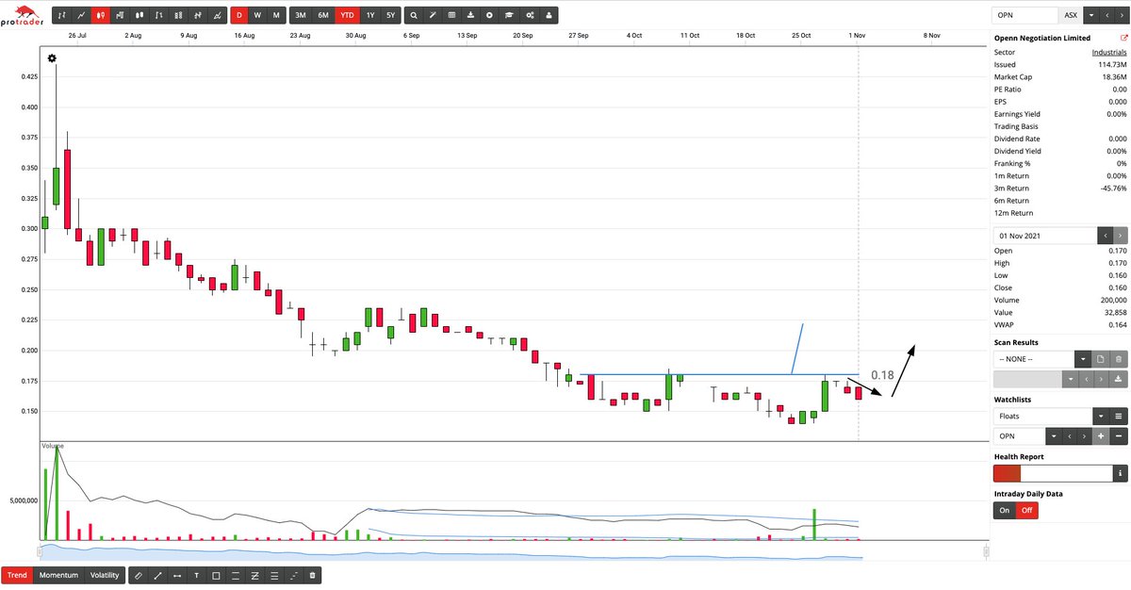Click the download icon in top toolbar
The image size is (1131, 590).
470,15
